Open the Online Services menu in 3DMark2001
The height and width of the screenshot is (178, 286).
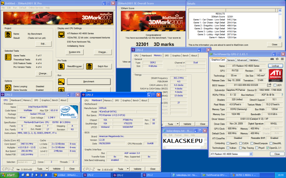tap(36, 8)
